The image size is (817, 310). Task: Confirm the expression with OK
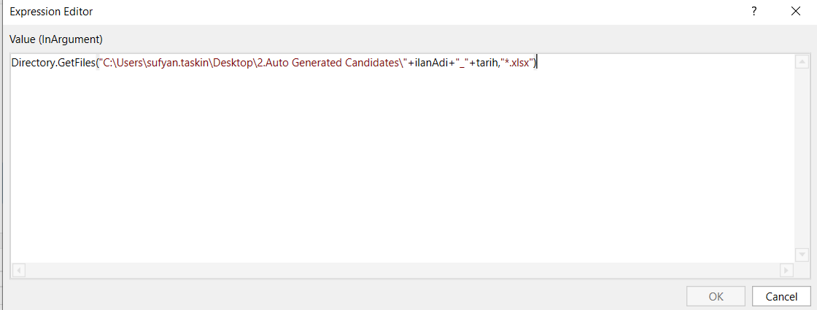point(716,297)
